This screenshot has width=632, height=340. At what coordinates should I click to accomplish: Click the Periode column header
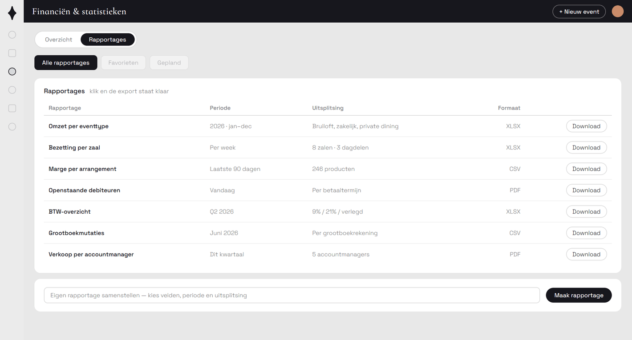click(x=220, y=108)
